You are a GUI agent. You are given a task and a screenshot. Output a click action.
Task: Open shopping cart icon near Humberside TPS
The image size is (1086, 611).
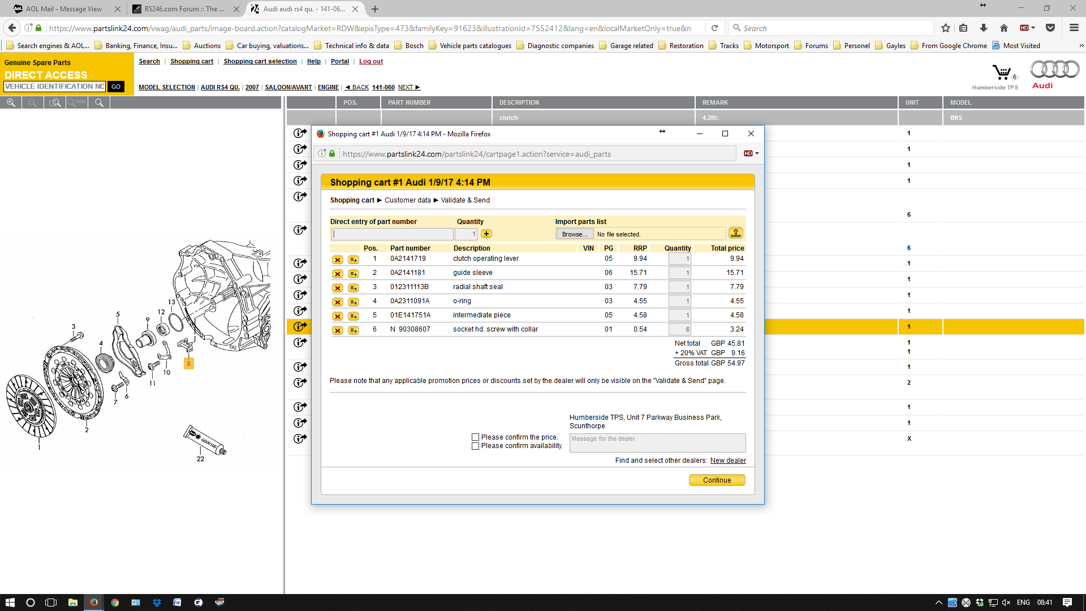coord(1002,72)
